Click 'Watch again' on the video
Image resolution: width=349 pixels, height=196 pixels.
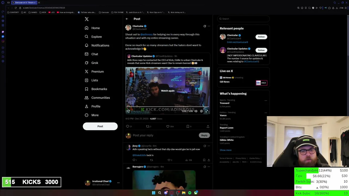click(168, 91)
